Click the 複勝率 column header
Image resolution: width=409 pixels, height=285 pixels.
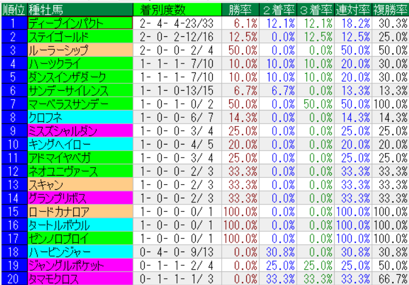pos(390,10)
